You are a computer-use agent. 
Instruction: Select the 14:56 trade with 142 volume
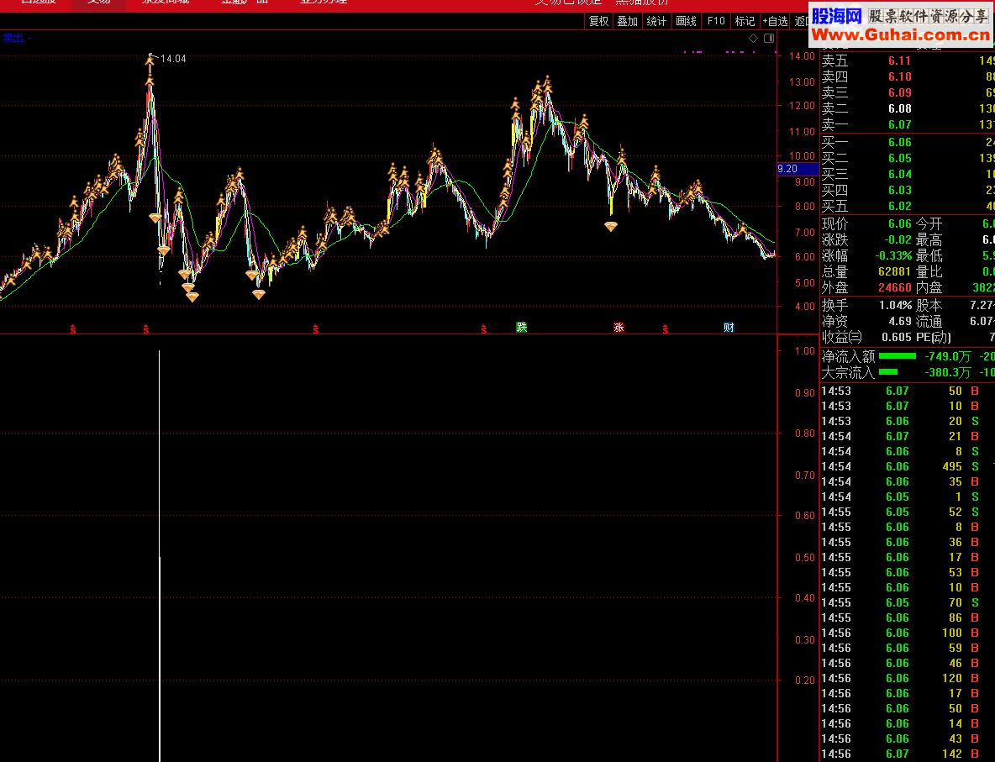[x=908, y=754]
